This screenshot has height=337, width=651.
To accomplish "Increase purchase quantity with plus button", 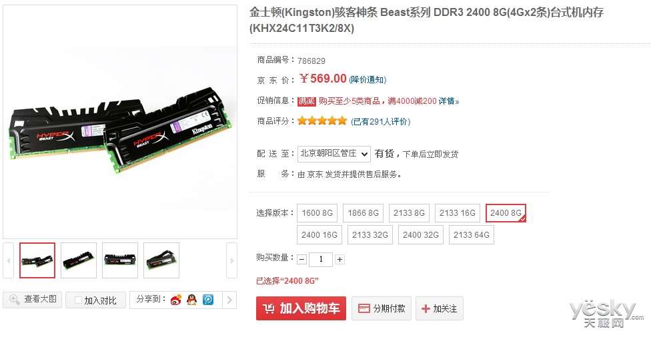I will click(x=340, y=260).
